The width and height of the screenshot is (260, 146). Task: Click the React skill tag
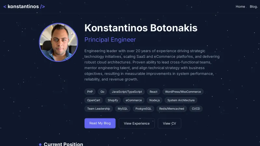pos(153,92)
